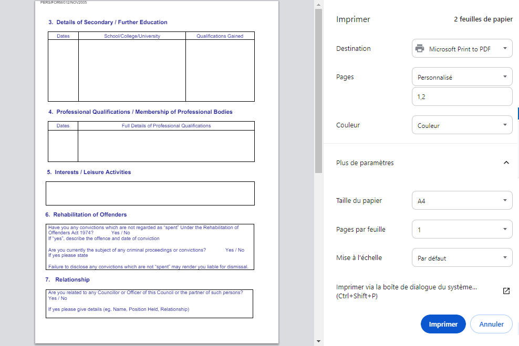
Task: Open the Destination dropdown Microsoft Print to PDF
Action: click(x=462, y=49)
